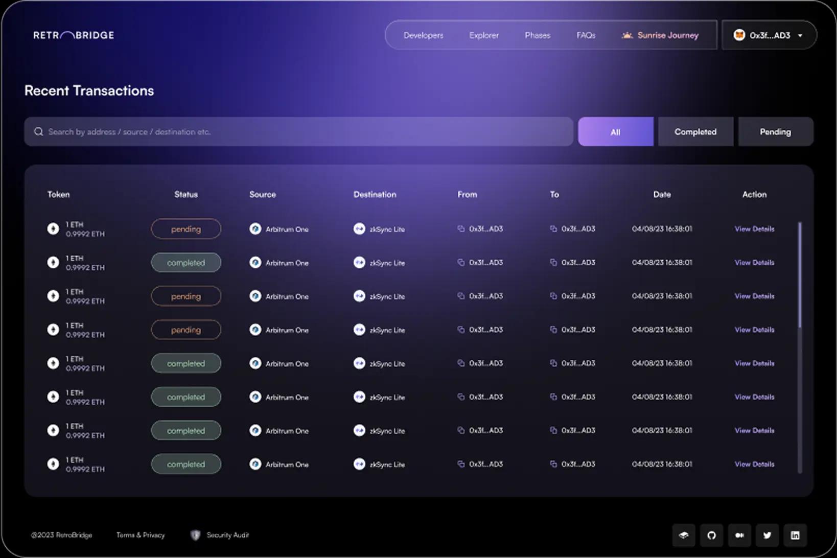This screenshot has height=558, width=837.
Task: Click the shield icon beside Security Audit
Action: click(195, 535)
